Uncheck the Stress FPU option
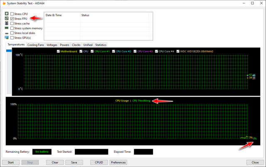Screen dimensions: 266x167 pos(12,19)
